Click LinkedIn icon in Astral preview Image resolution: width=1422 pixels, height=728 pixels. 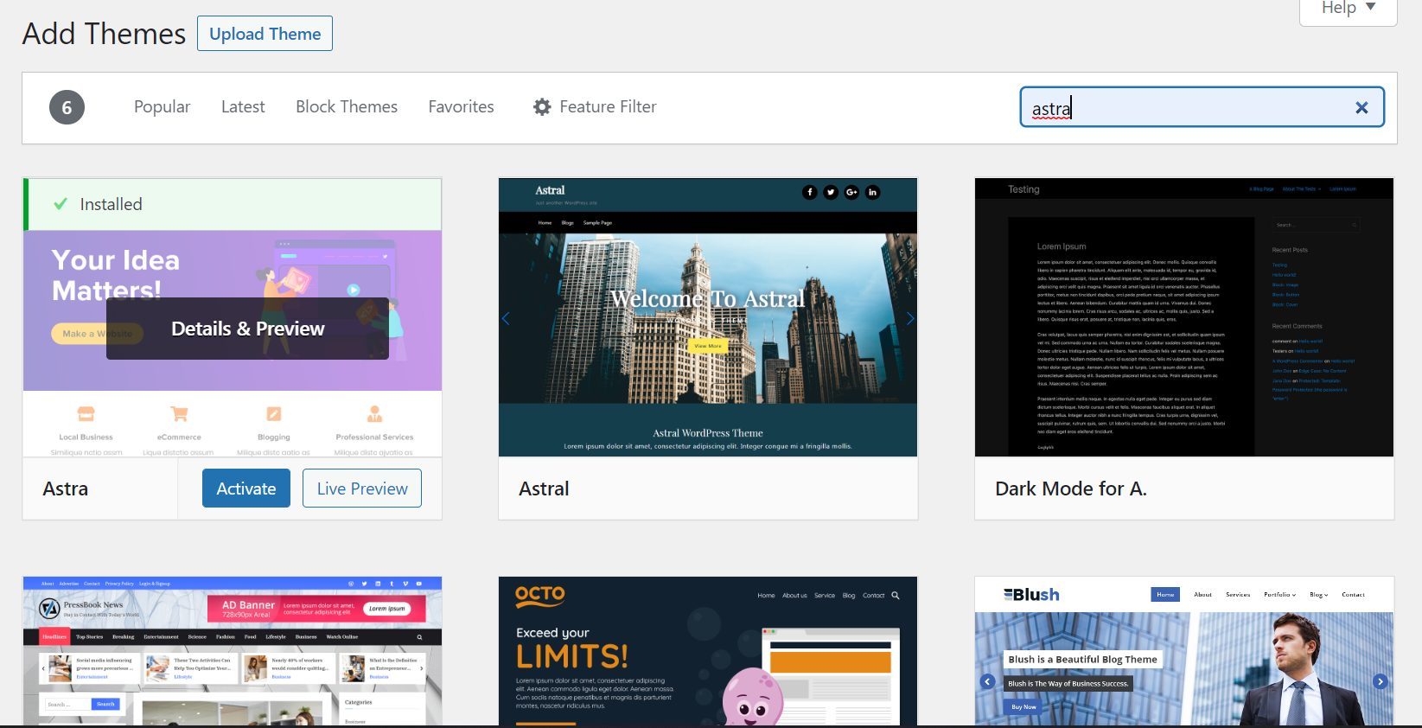click(873, 192)
